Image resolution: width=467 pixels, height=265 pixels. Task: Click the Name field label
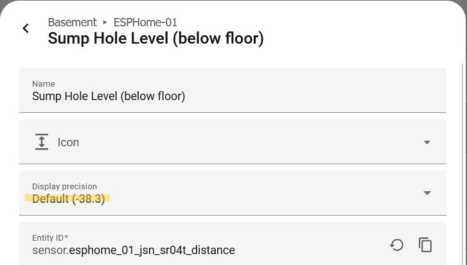43,84
